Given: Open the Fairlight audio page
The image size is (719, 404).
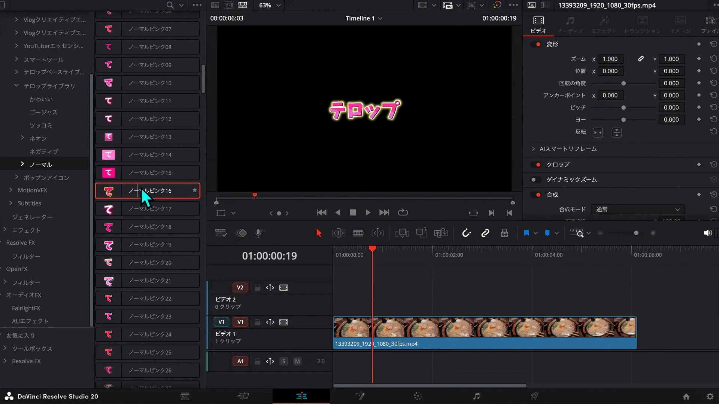Looking at the screenshot, I should pos(476,396).
